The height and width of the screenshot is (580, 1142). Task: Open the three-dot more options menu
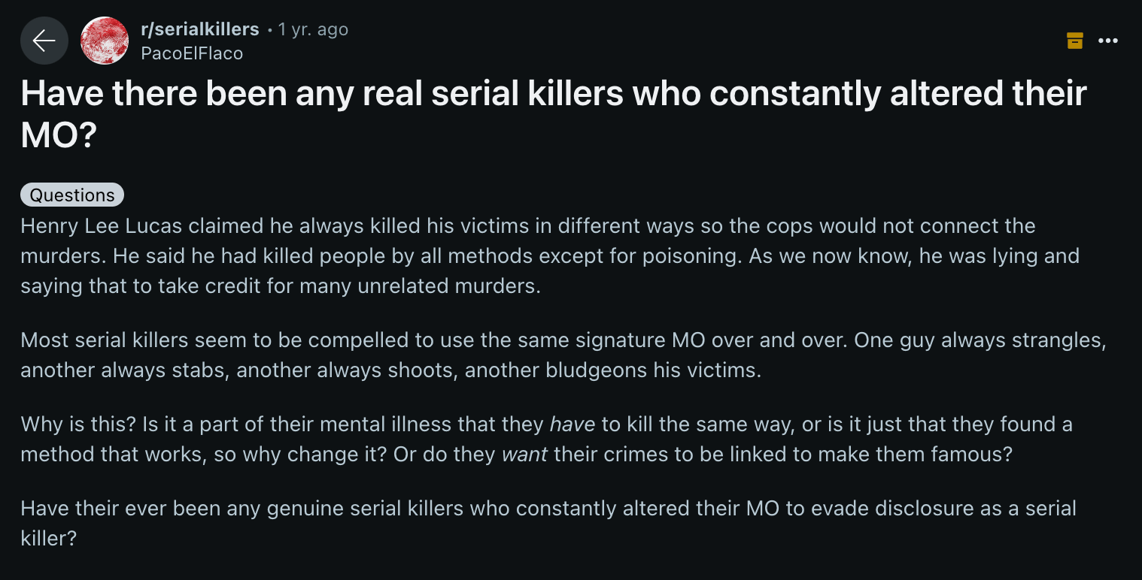pos(1108,41)
